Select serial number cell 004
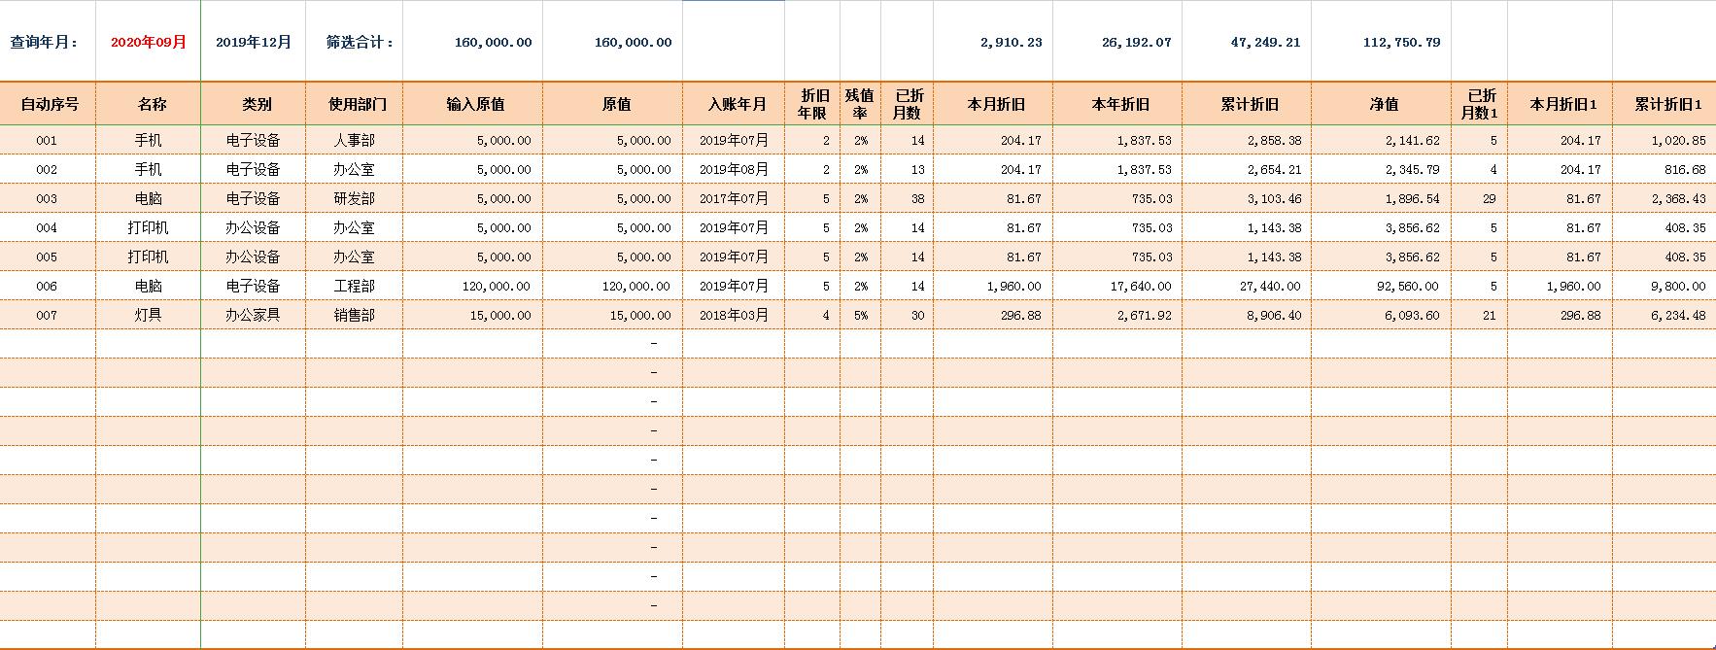The image size is (1716, 650). point(47,228)
